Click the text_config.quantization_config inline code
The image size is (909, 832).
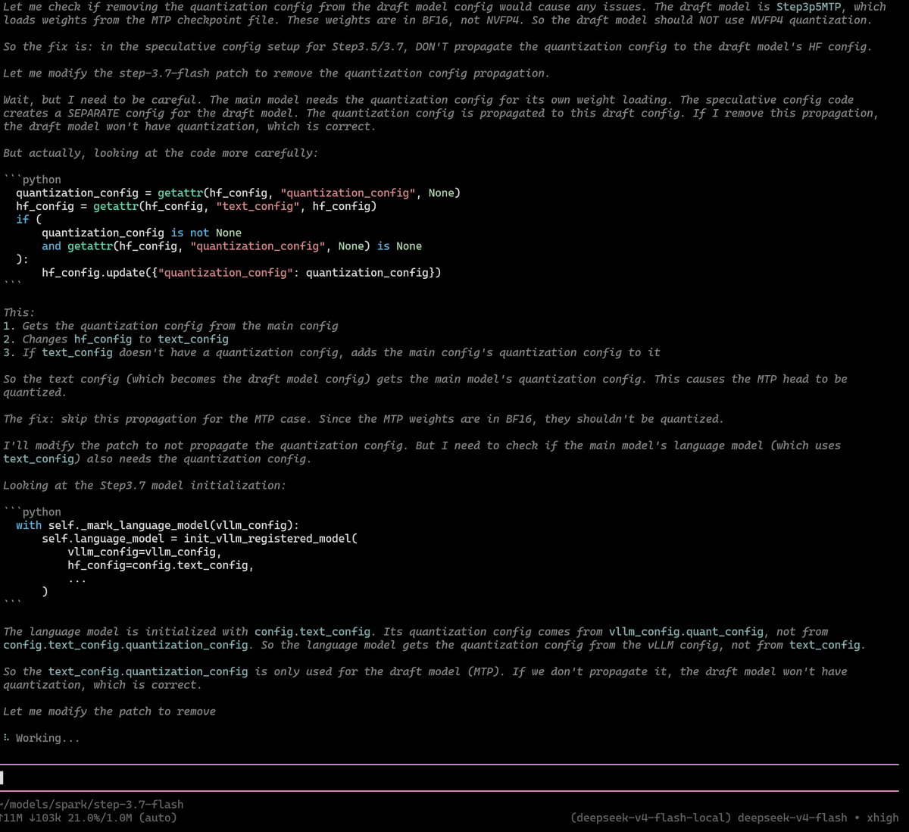click(x=148, y=672)
